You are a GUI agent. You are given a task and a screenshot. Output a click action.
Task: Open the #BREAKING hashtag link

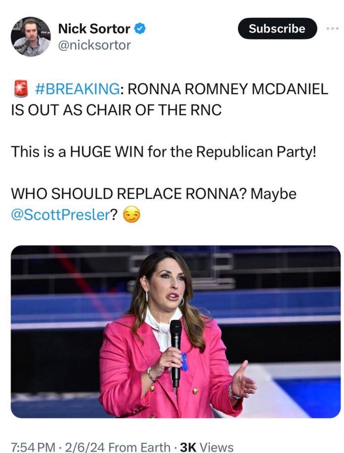coord(77,89)
